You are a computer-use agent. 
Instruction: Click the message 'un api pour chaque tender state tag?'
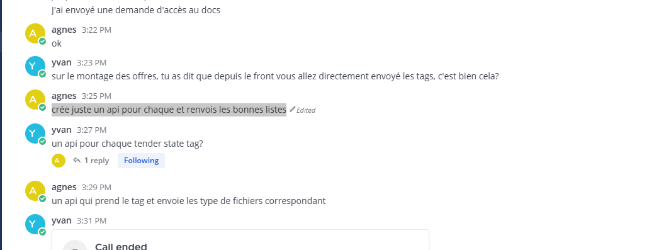(x=127, y=144)
